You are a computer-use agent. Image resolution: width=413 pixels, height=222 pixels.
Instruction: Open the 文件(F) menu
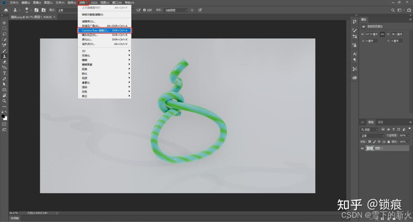click(14, 3)
